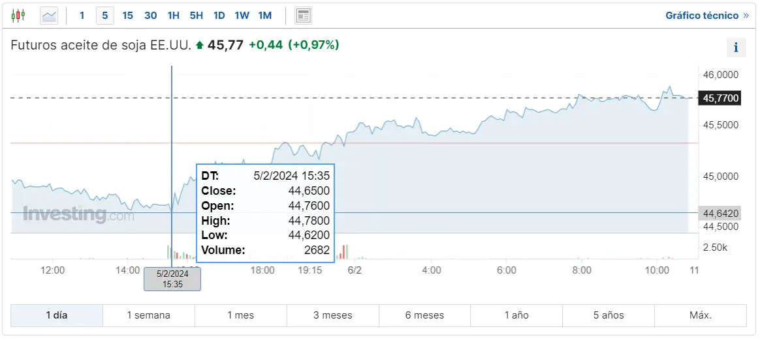760x340 pixels.
Task: Click the info icon button
Action: pos(736,47)
